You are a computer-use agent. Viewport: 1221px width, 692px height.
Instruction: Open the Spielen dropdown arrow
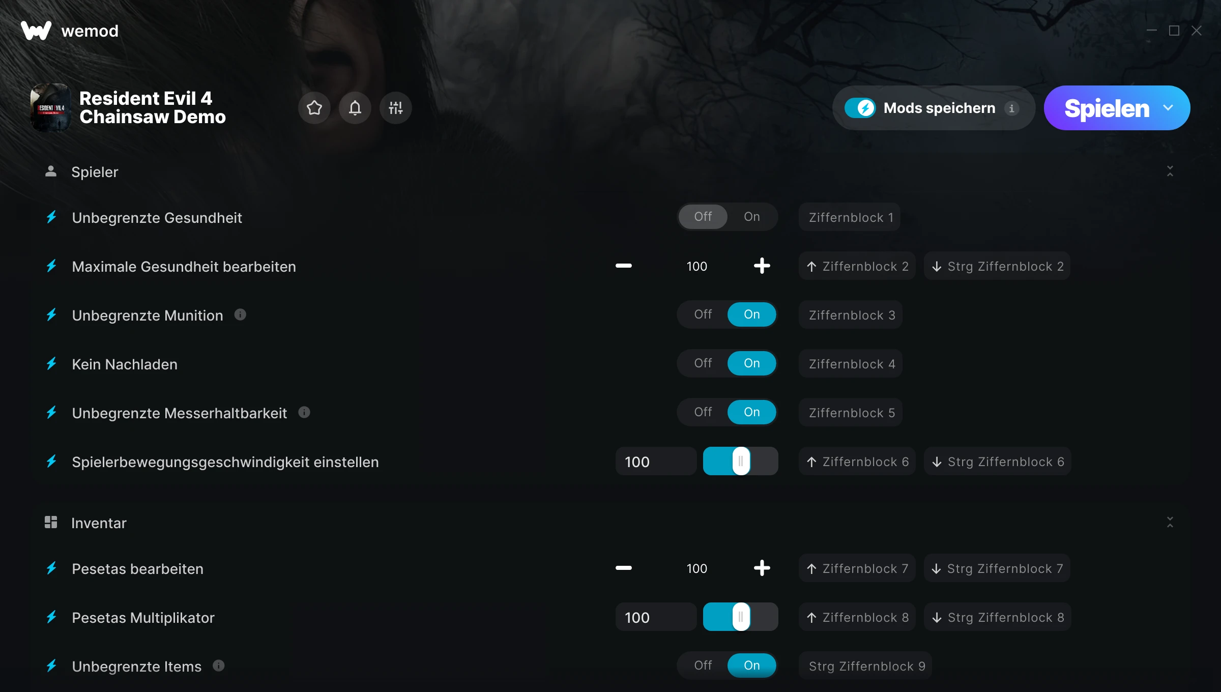pyautogui.click(x=1168, y=108)
